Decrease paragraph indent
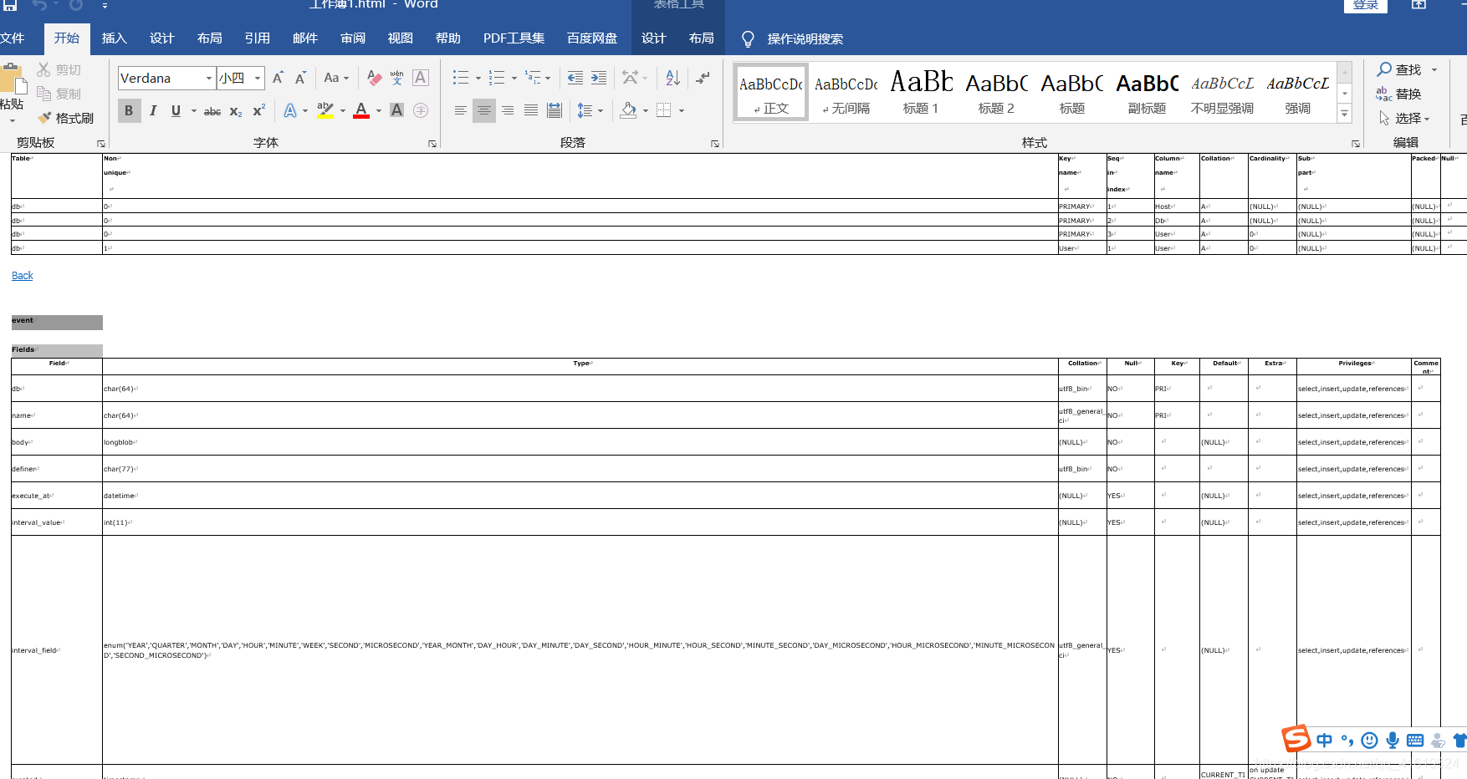 [x=575, y=78]
